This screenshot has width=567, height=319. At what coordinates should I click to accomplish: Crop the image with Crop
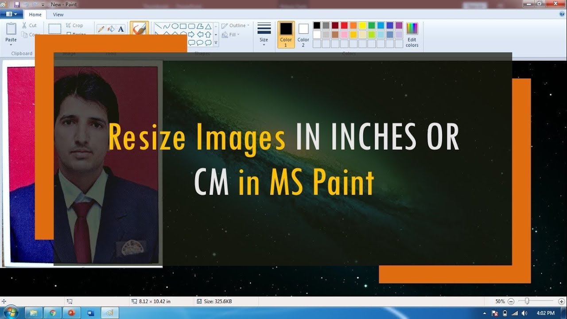pyautogui.click(x=74, y=25)
